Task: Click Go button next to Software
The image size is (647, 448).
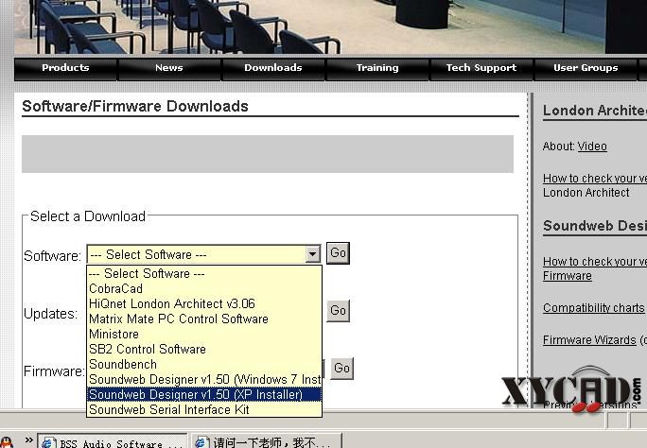Action: pyautogui.click(x=338, y=253)
